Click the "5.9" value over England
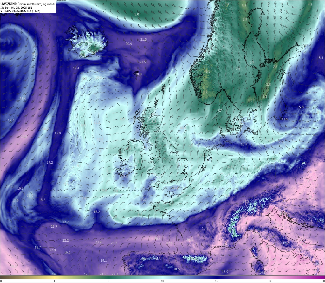 (x=166, y=159)
